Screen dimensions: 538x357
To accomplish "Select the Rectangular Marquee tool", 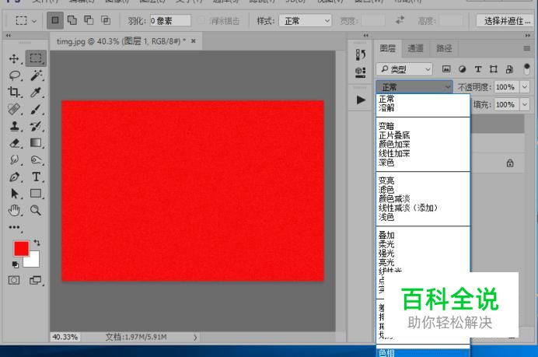I will (x=36, y=58).
